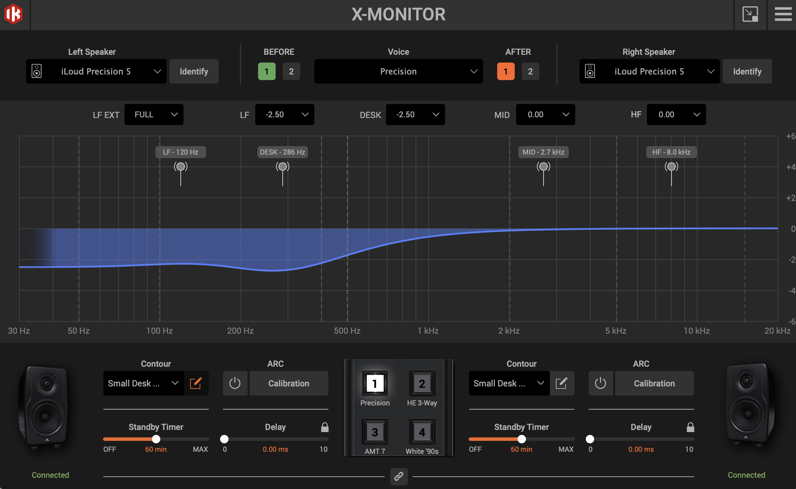Open left Contour Small Desk dropdown
This screenshot has height=489, width=796.
click(143, 383)
